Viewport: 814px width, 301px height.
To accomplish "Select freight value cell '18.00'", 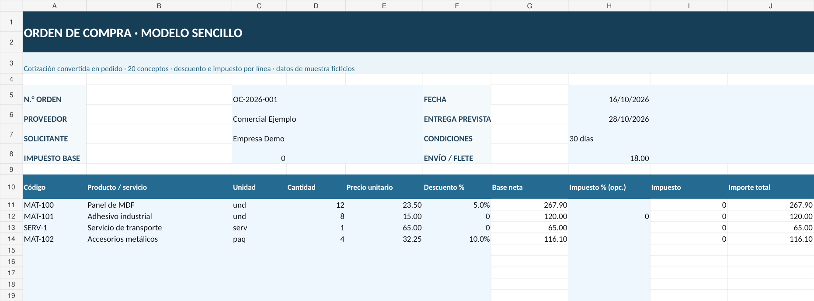I will pyautogui.click(x=609, y=154).
